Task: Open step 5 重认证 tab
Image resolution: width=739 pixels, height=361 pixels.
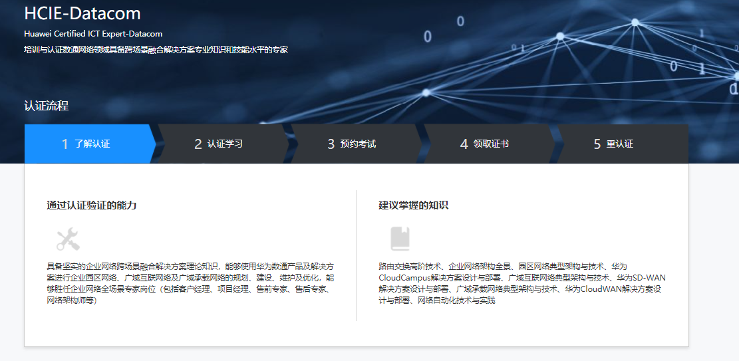Action: [x=622, y=144]
